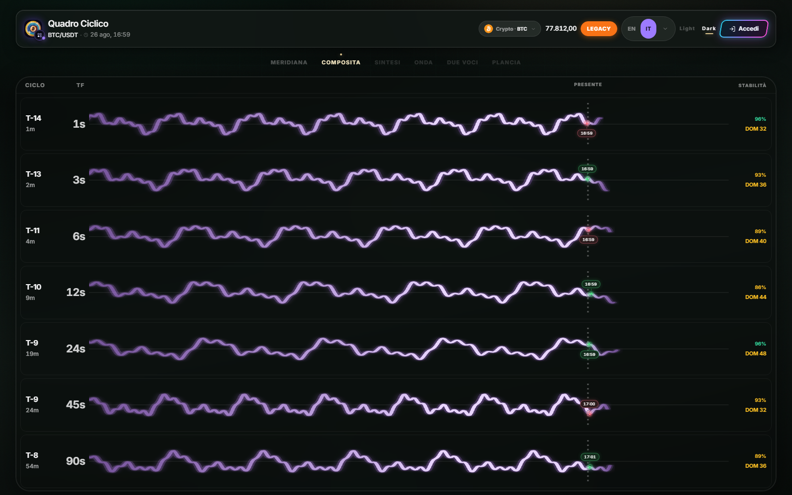Click the orange Bitcoin coin icon
The width and height of the screenshot is (792, 495).
pos(489,29)
